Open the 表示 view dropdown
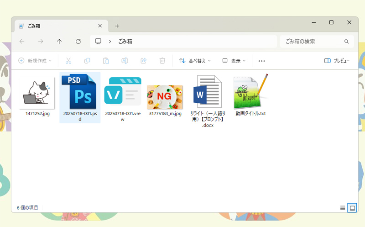 tap(234, 61)
